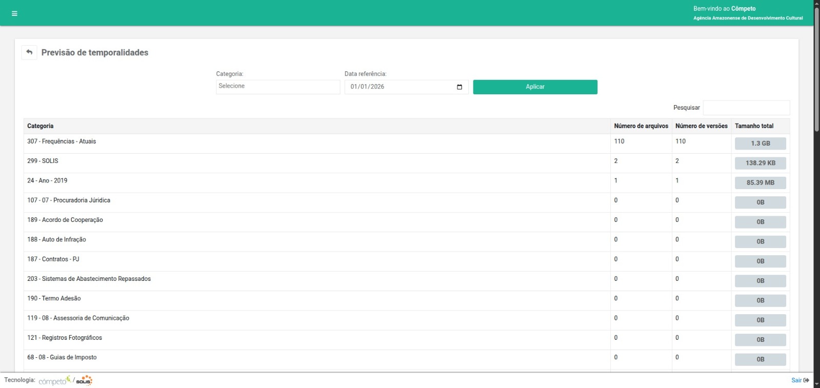Open the Categoria Selecione dropdown

[x=278, y=87]
